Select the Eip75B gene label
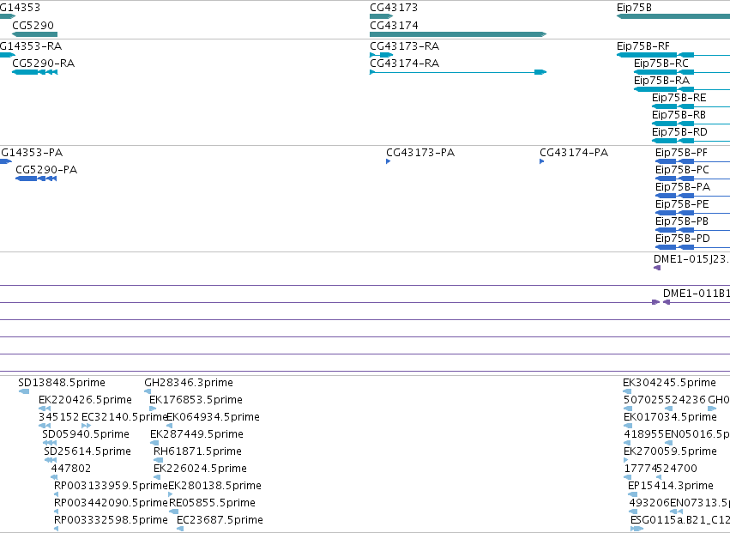The height and width of the screenshot is (533, 730). 634,8
